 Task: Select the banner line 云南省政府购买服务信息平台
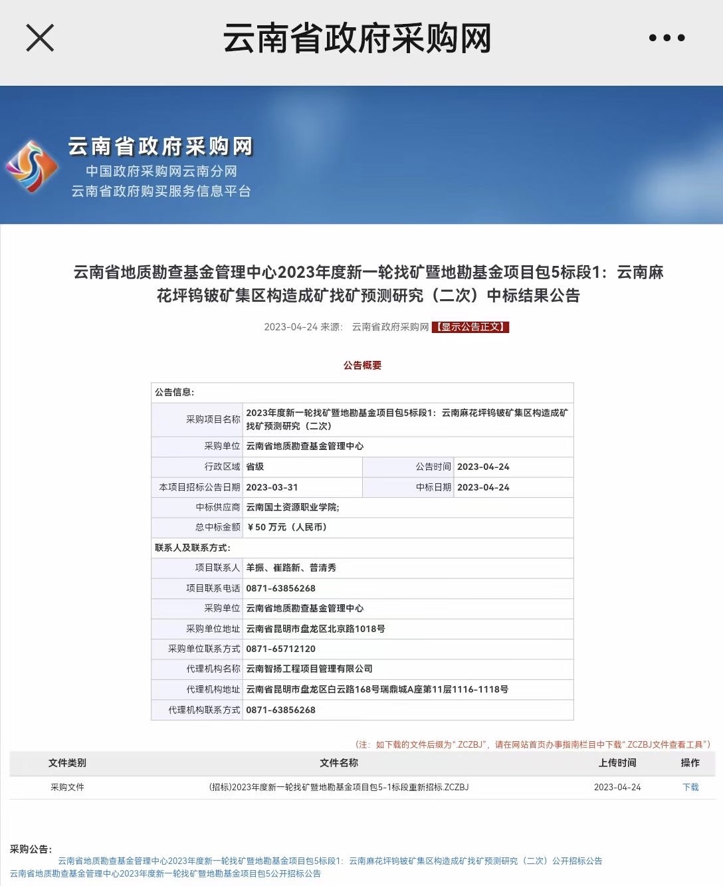point(161,191)
